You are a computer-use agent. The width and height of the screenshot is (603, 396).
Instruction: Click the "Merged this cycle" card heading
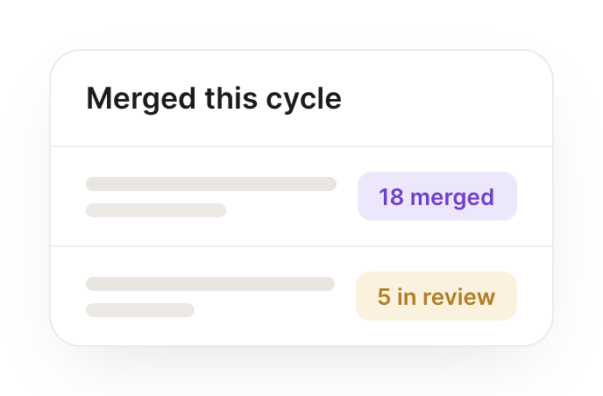click(214, 99)
